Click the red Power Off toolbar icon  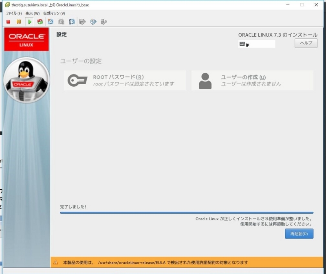[8, 22]
